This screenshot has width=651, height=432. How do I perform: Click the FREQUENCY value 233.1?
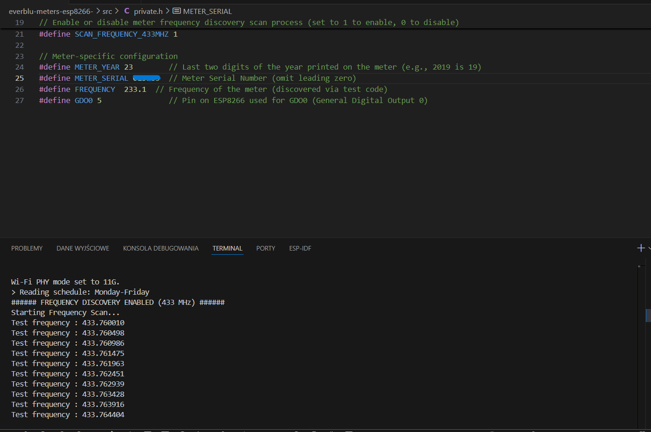135,89
